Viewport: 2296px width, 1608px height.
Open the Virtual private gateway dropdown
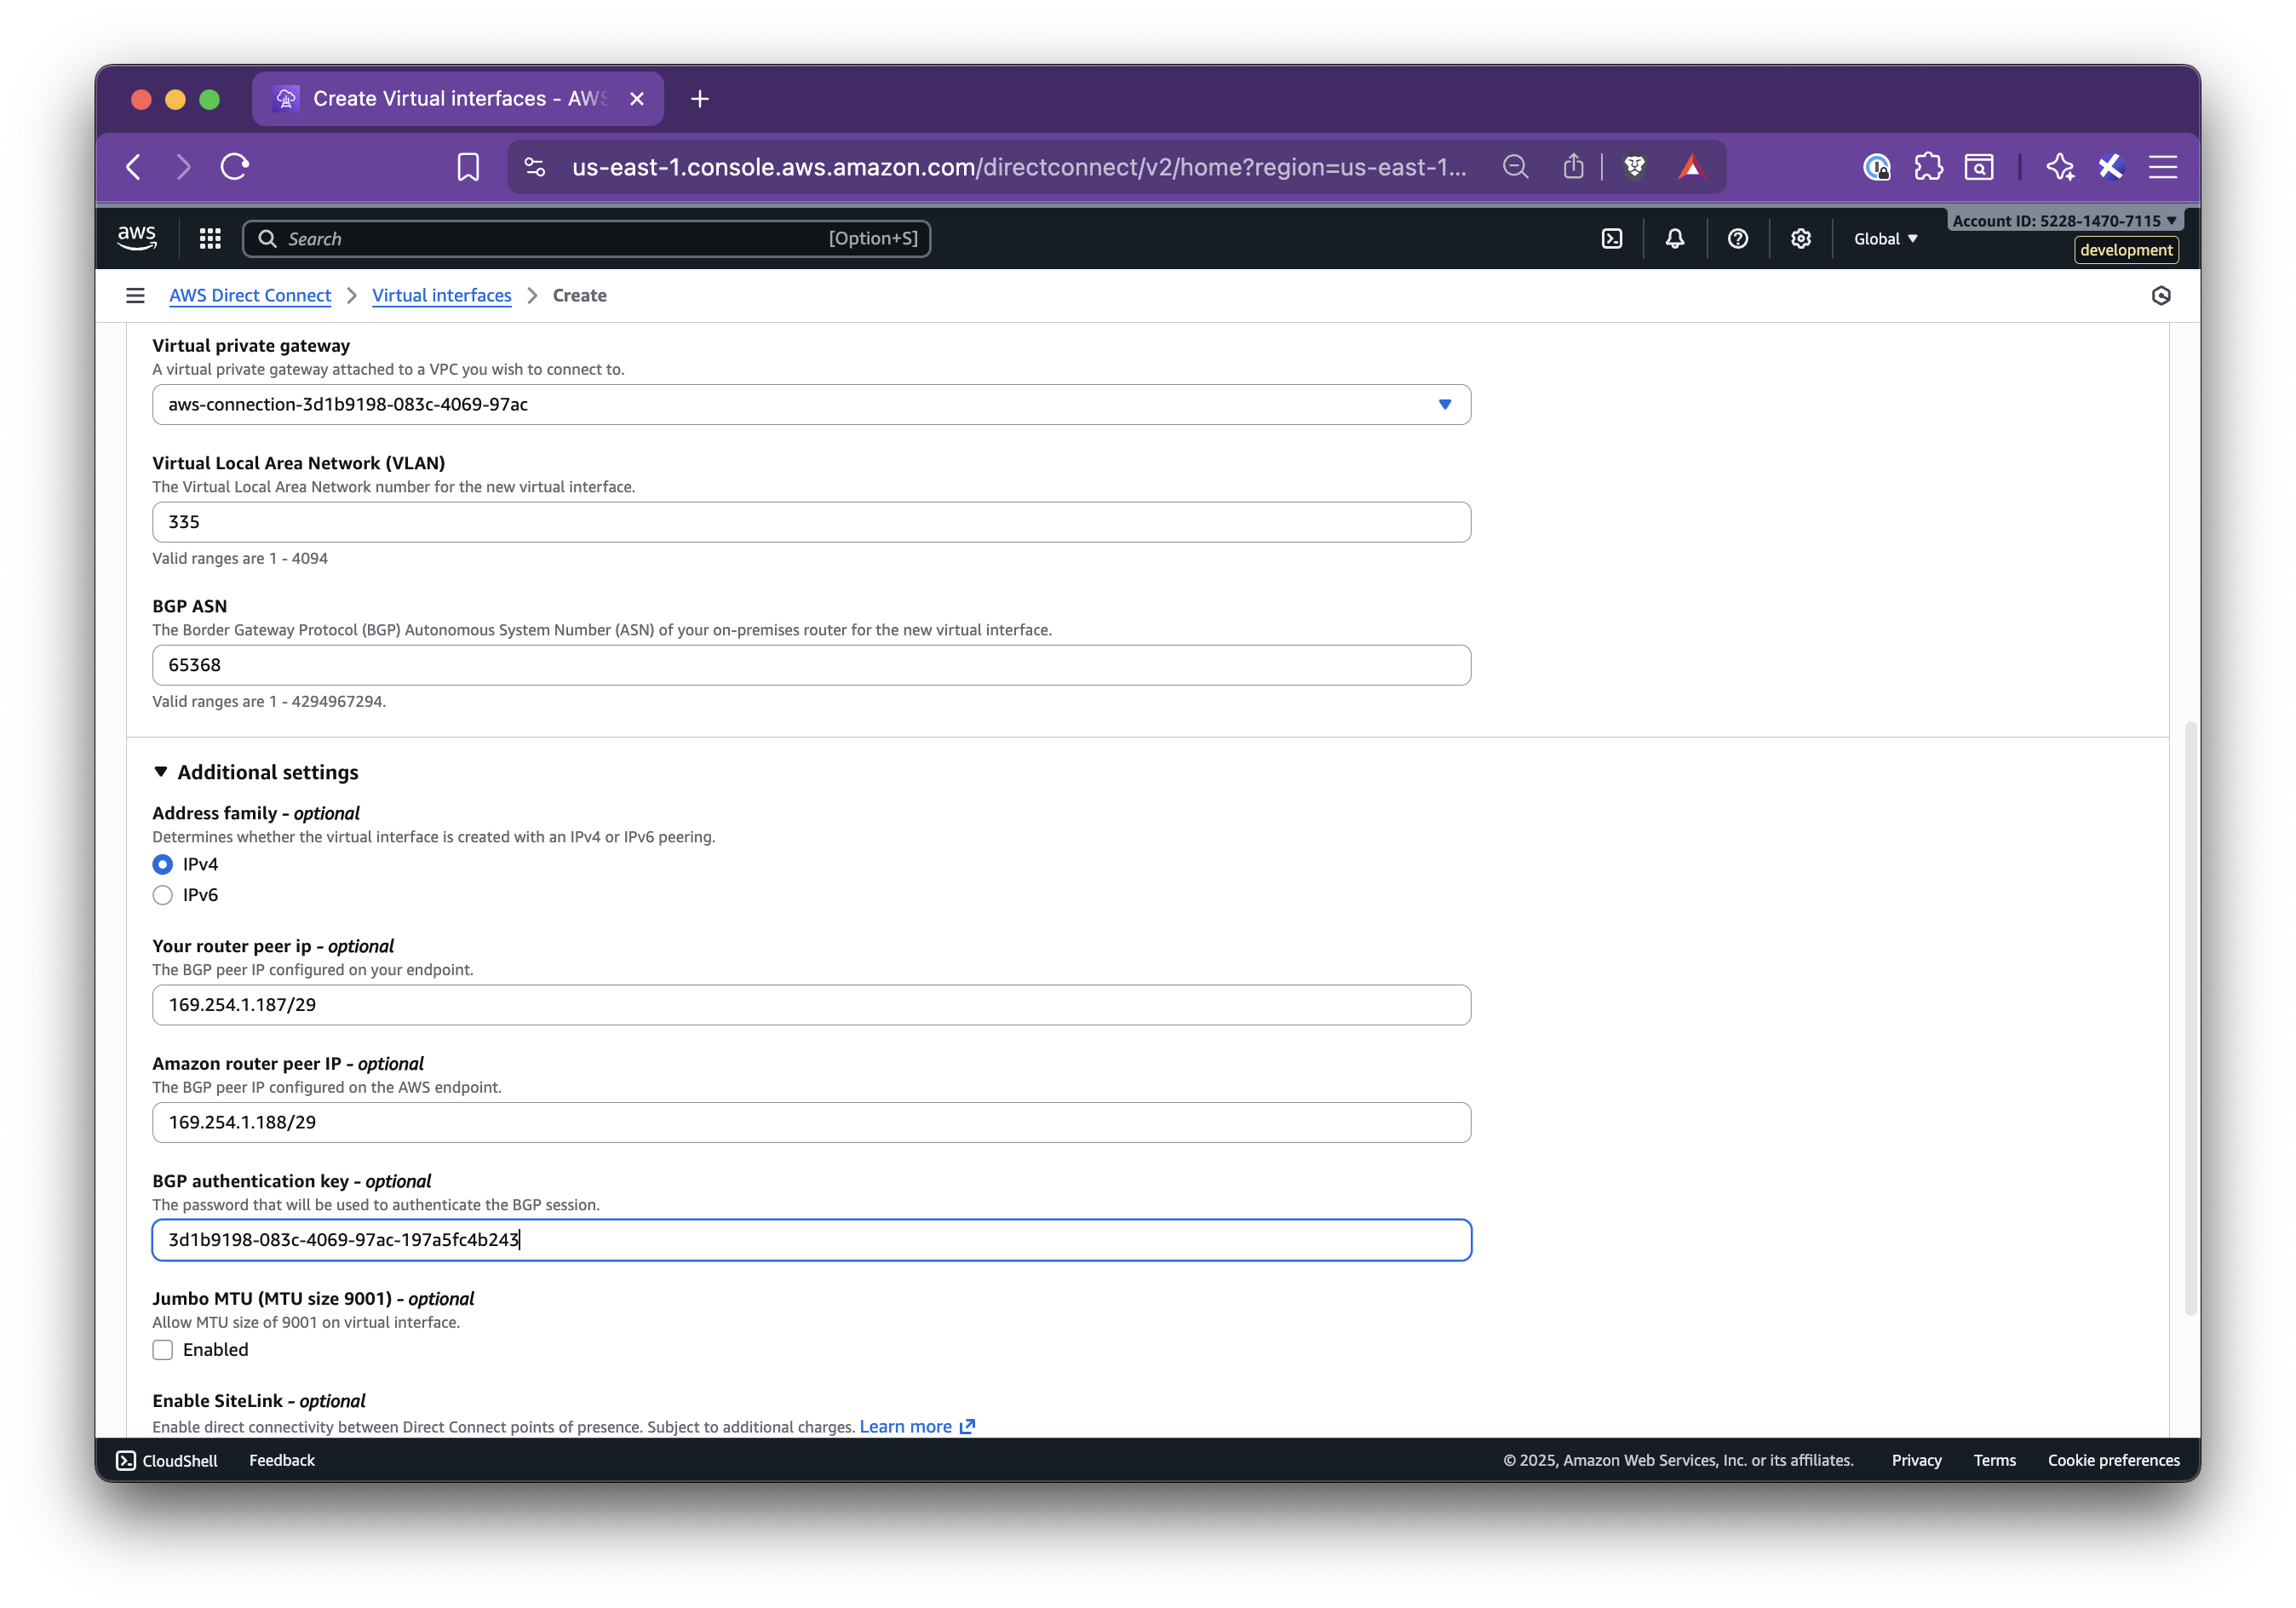tap(1444, 404)
